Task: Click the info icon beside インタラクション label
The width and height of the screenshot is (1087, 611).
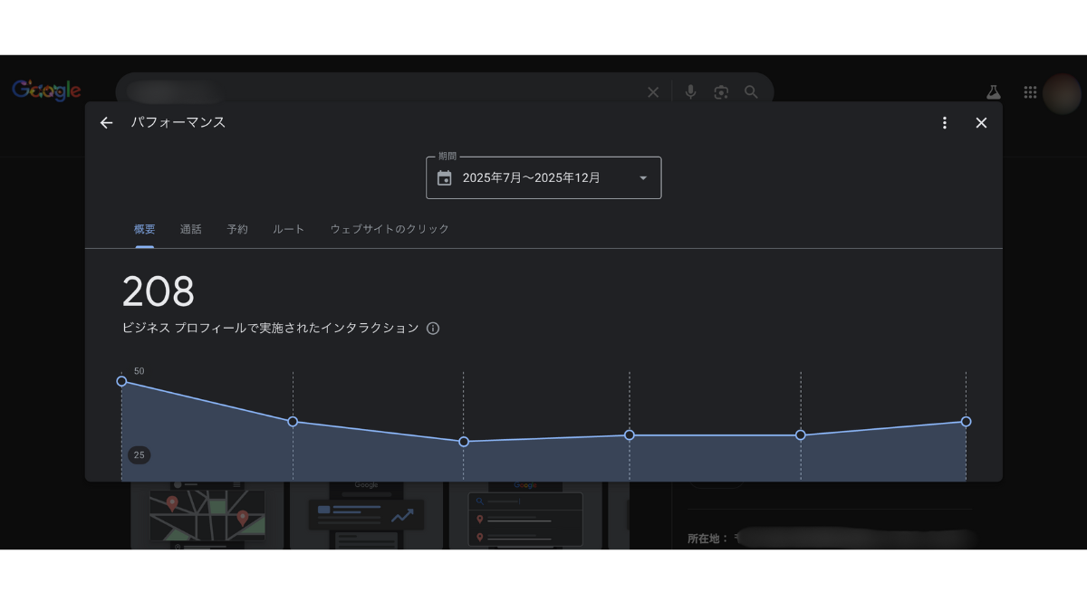Action: [433, 329]
